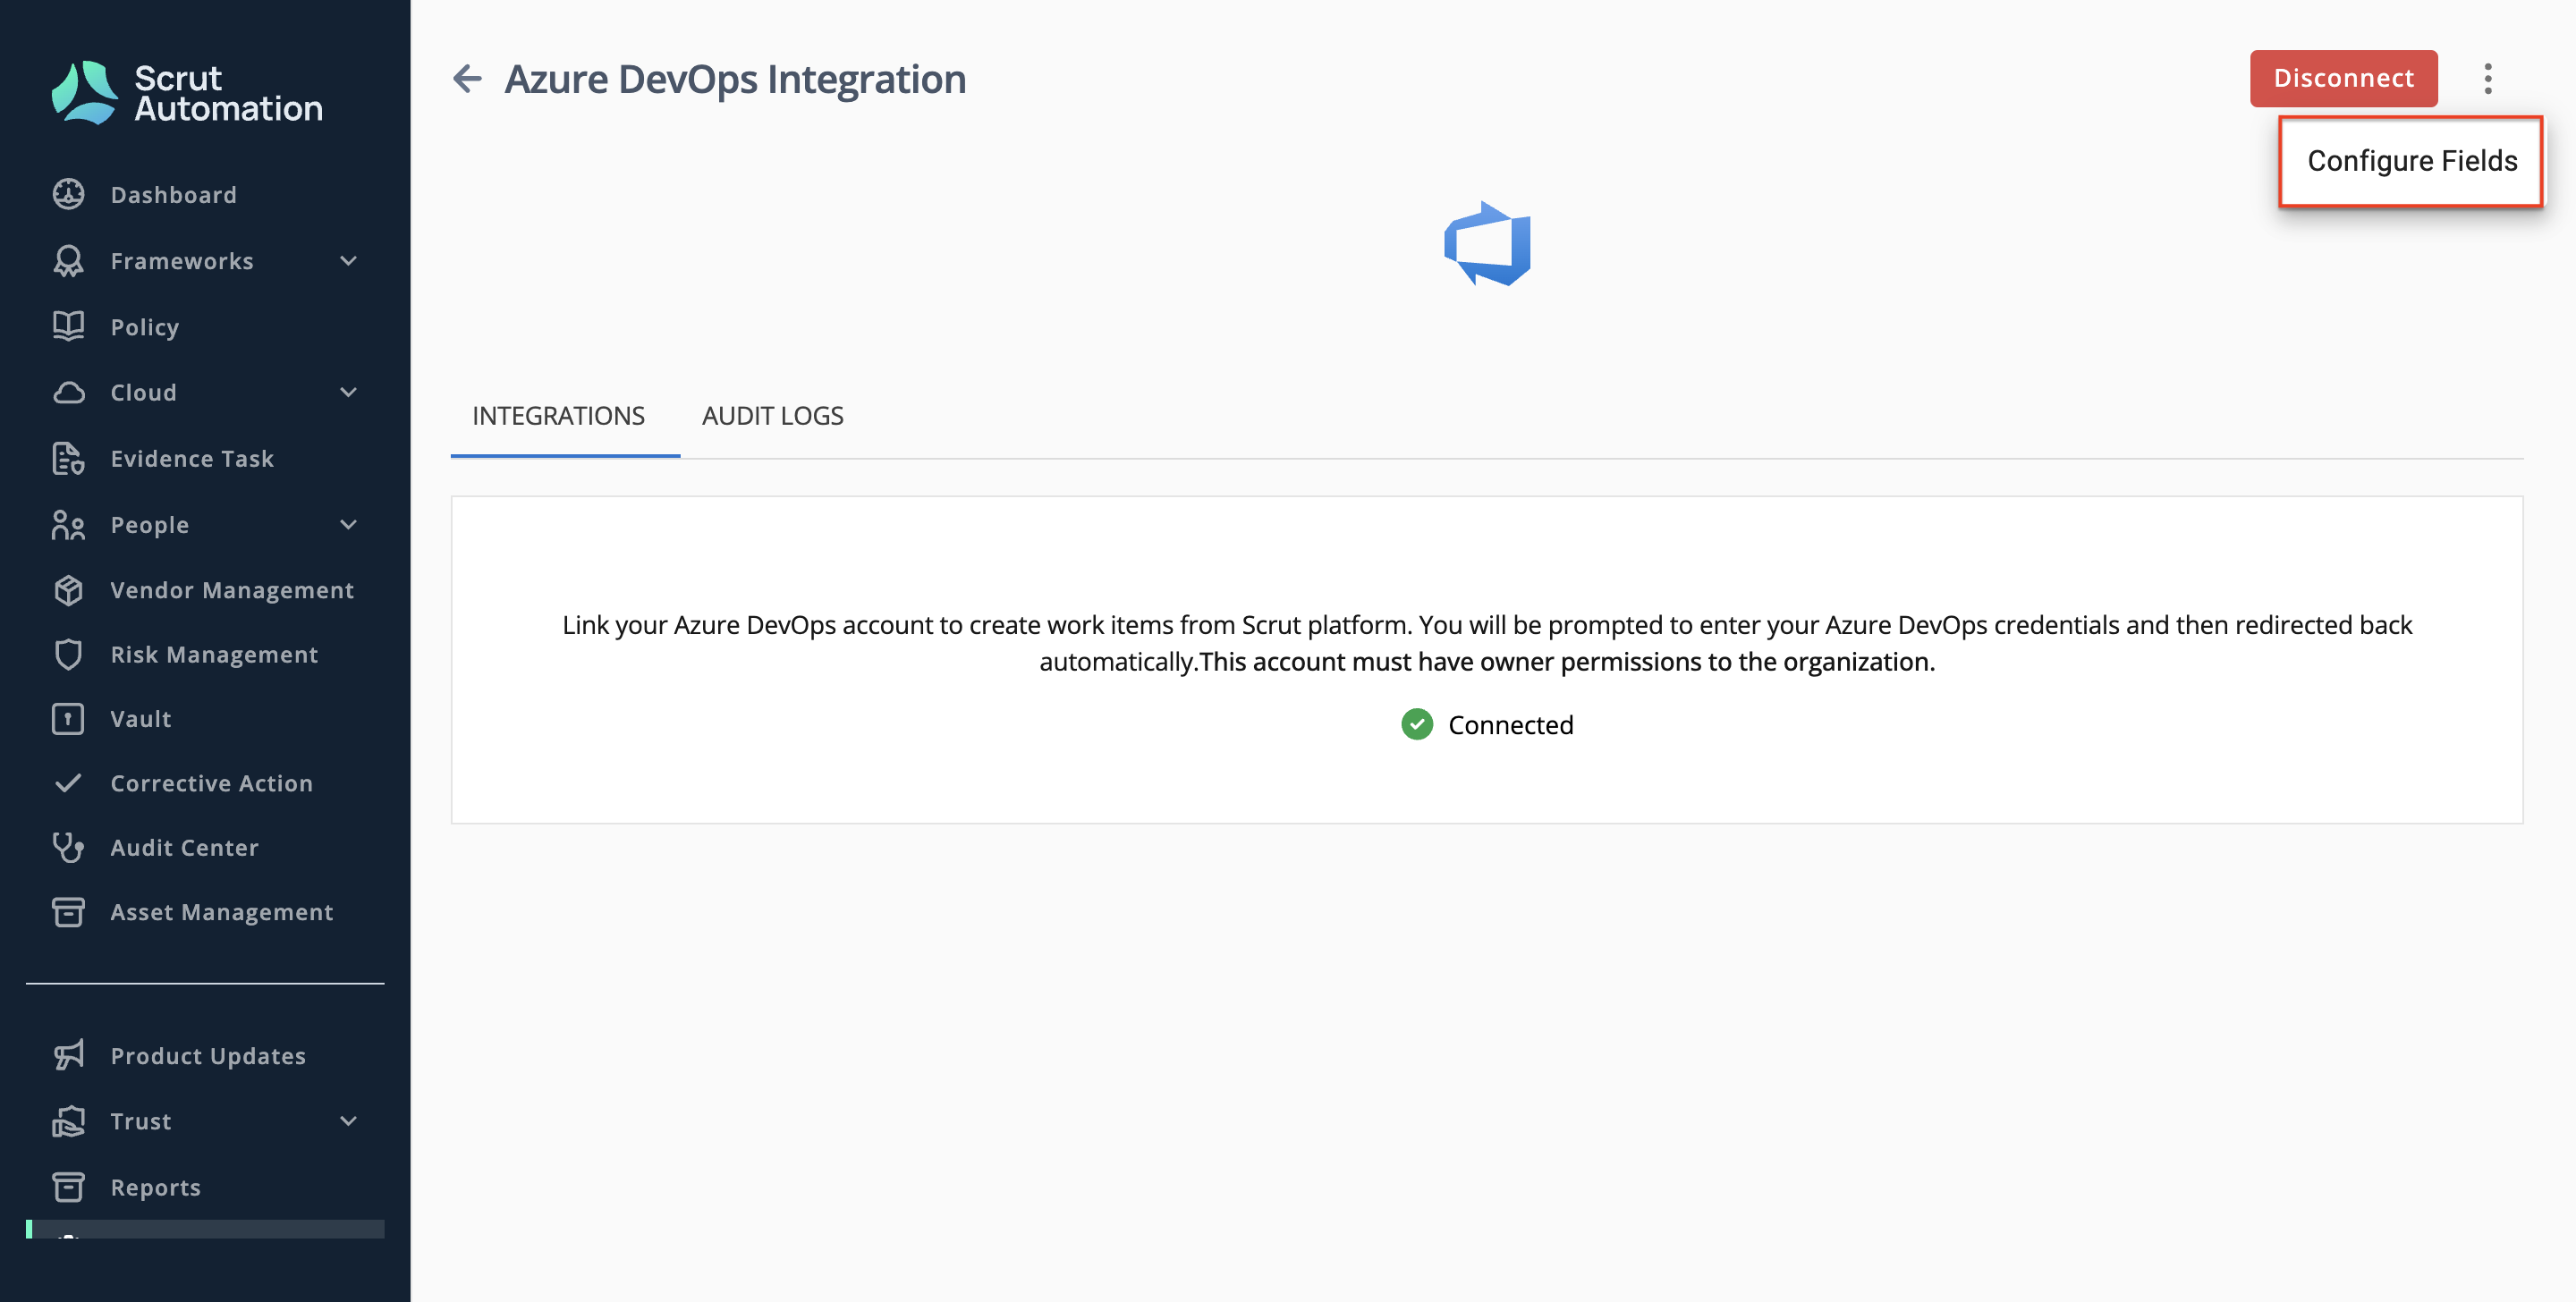Click the 'Link your Azure DevOps account' description
This screenshot has width=2576, height=1302.
click(x=1487, y=643)
